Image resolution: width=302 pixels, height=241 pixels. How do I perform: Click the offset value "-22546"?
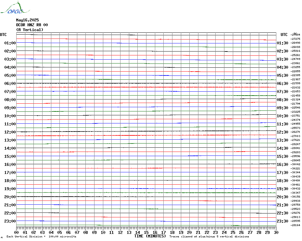coord(295,108)
